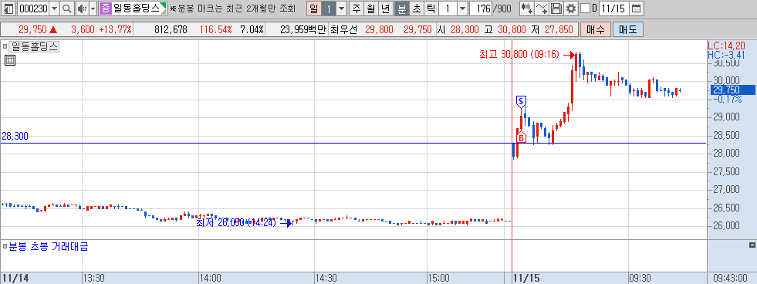
Task: Click the data table grid icon under 일동홀딩스
Action: click(x=10, y=60)
